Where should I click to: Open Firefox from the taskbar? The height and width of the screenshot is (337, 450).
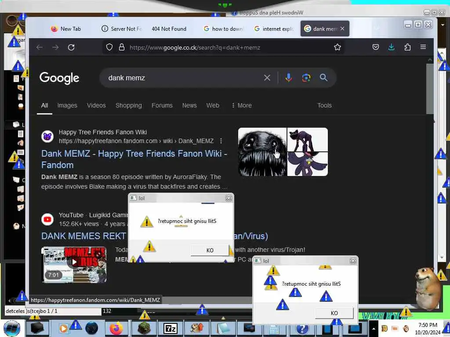pyautogui.click(x=116, y=328)
